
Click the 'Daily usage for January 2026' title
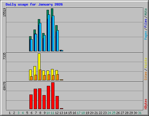click(x=34, y=4)
